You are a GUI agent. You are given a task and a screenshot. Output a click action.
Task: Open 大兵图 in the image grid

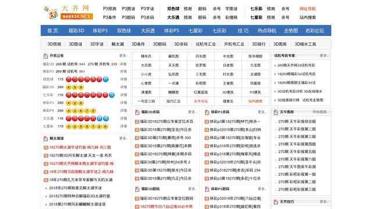click(x=146, y=66)
